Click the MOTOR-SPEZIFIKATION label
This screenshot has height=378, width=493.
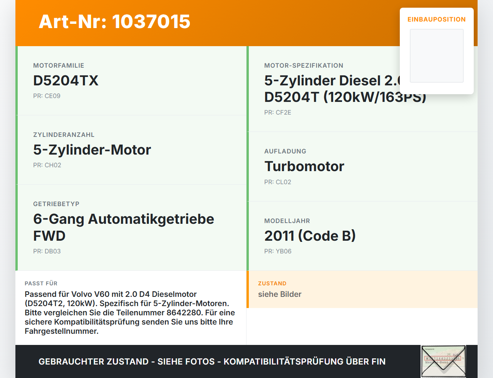tap(304, 65)
